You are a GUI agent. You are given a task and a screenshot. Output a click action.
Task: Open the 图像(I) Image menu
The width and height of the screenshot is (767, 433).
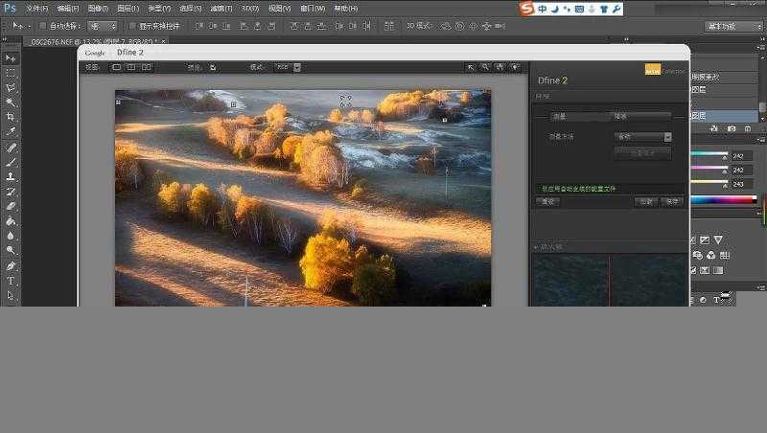point(98,9)
